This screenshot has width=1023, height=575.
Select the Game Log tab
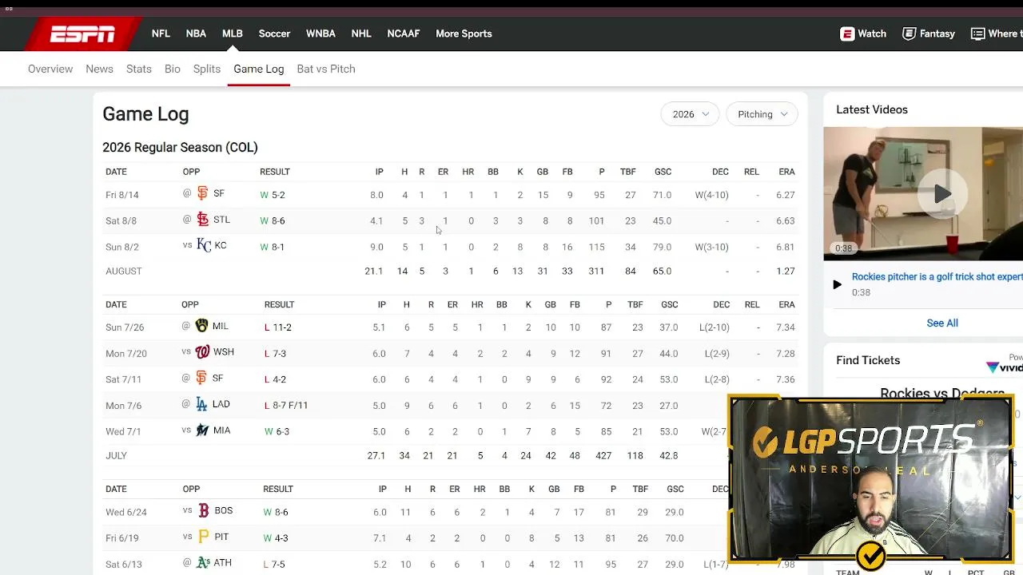click(259, 69)
